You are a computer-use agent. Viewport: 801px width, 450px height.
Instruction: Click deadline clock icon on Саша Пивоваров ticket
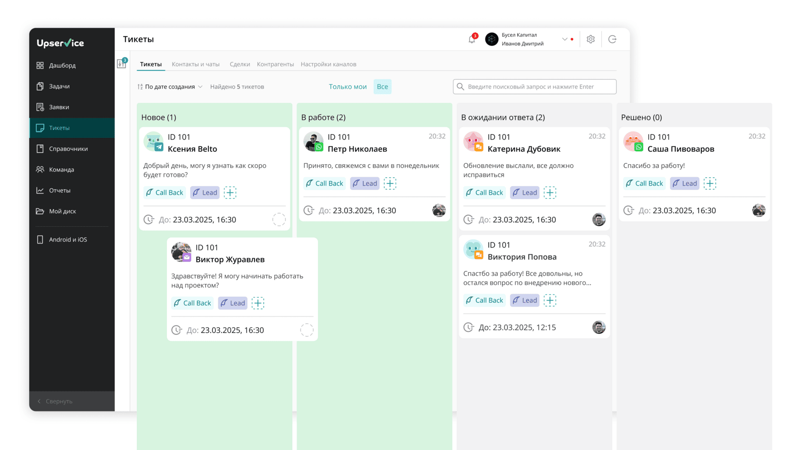629,210
